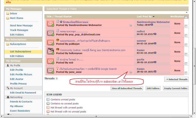Select Send New Message in sidebar
The width and height of the screenshot is (196, 118).
coord(21,25)
